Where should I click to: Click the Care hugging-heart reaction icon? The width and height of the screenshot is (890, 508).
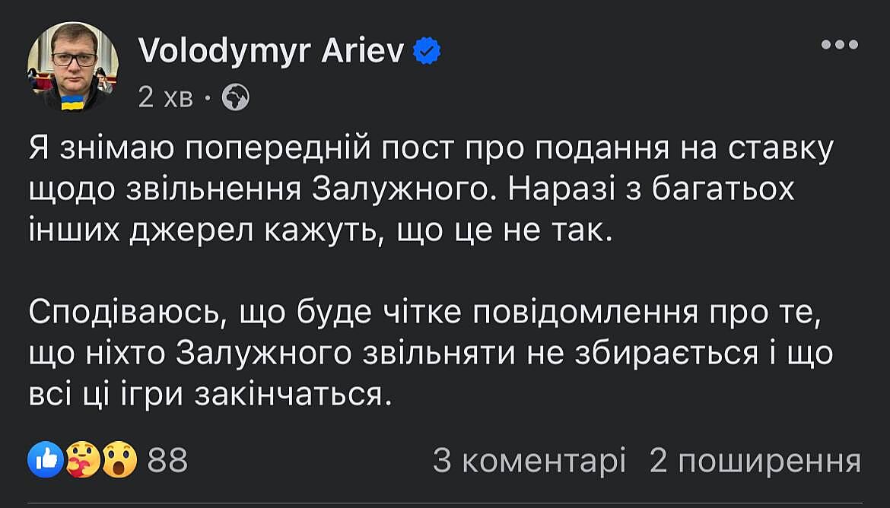coord(82,460)
